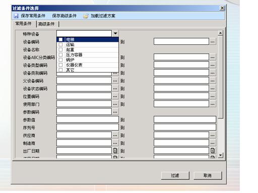Focus the 序列号 start input field
Viewport: 258px width, 193px height.
88,127
